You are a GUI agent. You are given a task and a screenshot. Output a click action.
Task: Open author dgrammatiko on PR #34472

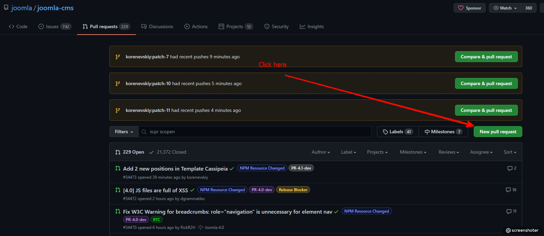click(193, 199)
